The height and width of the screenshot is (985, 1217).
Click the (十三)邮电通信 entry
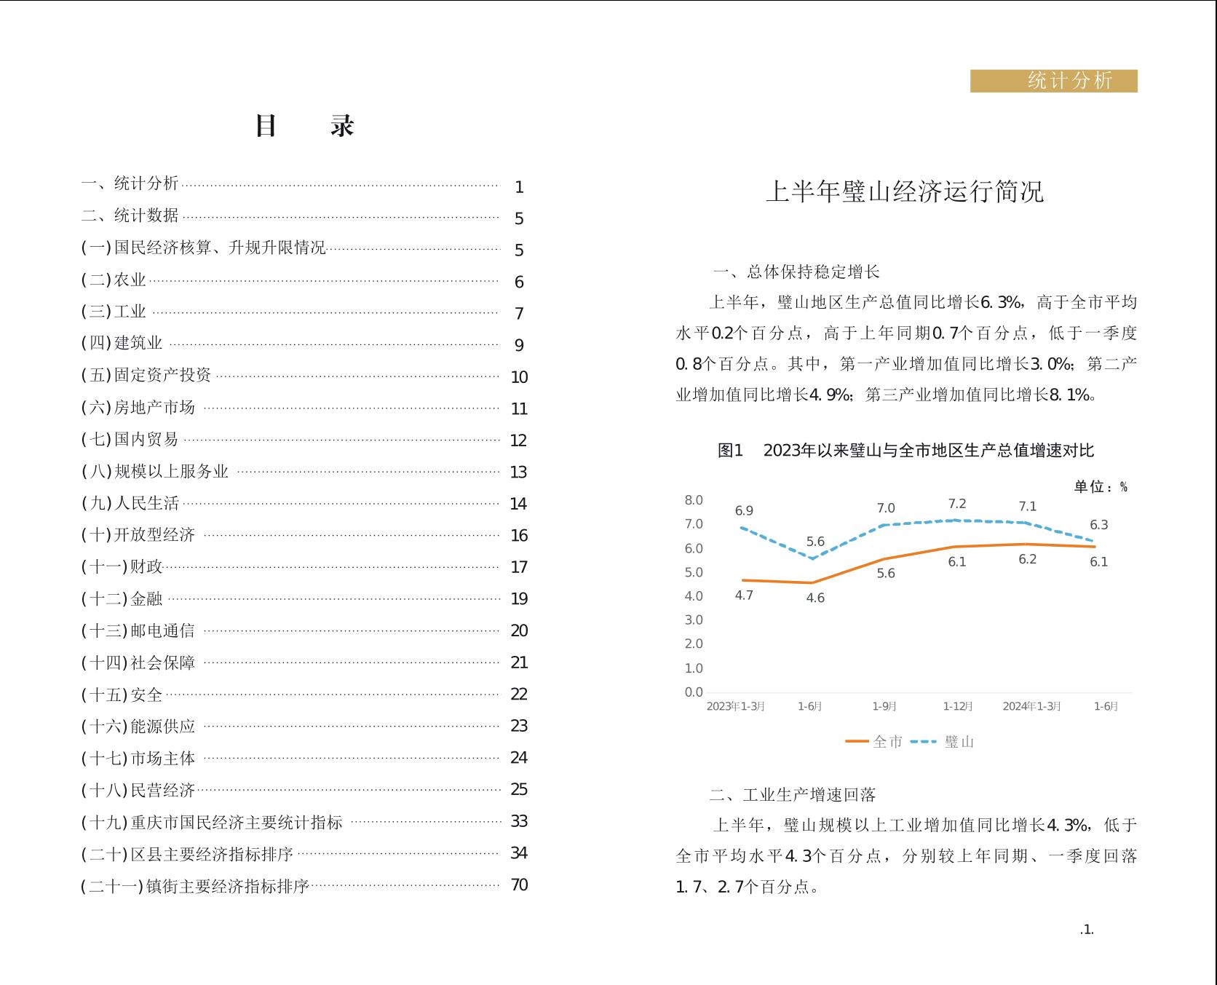click(304, 630)
